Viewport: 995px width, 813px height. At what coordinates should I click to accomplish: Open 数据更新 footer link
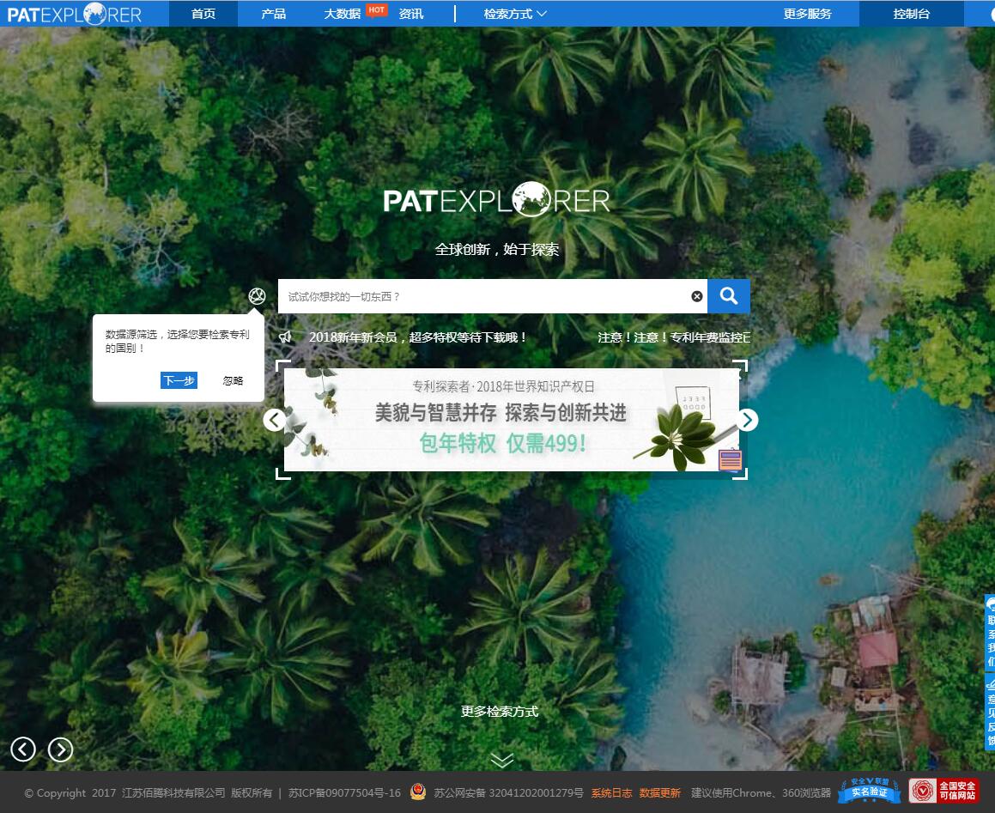(x=659, y=792)
